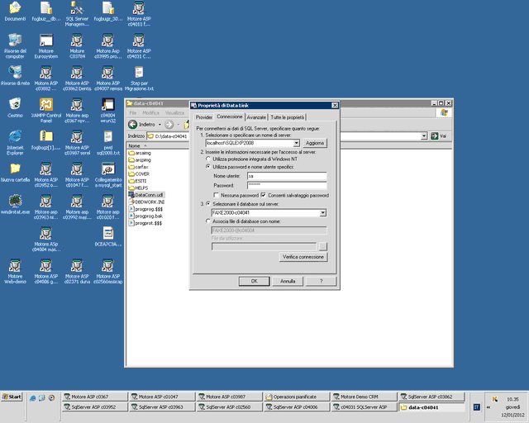Select Windows NT integrated security radio

pyautogui.click(x=208, y=159)
